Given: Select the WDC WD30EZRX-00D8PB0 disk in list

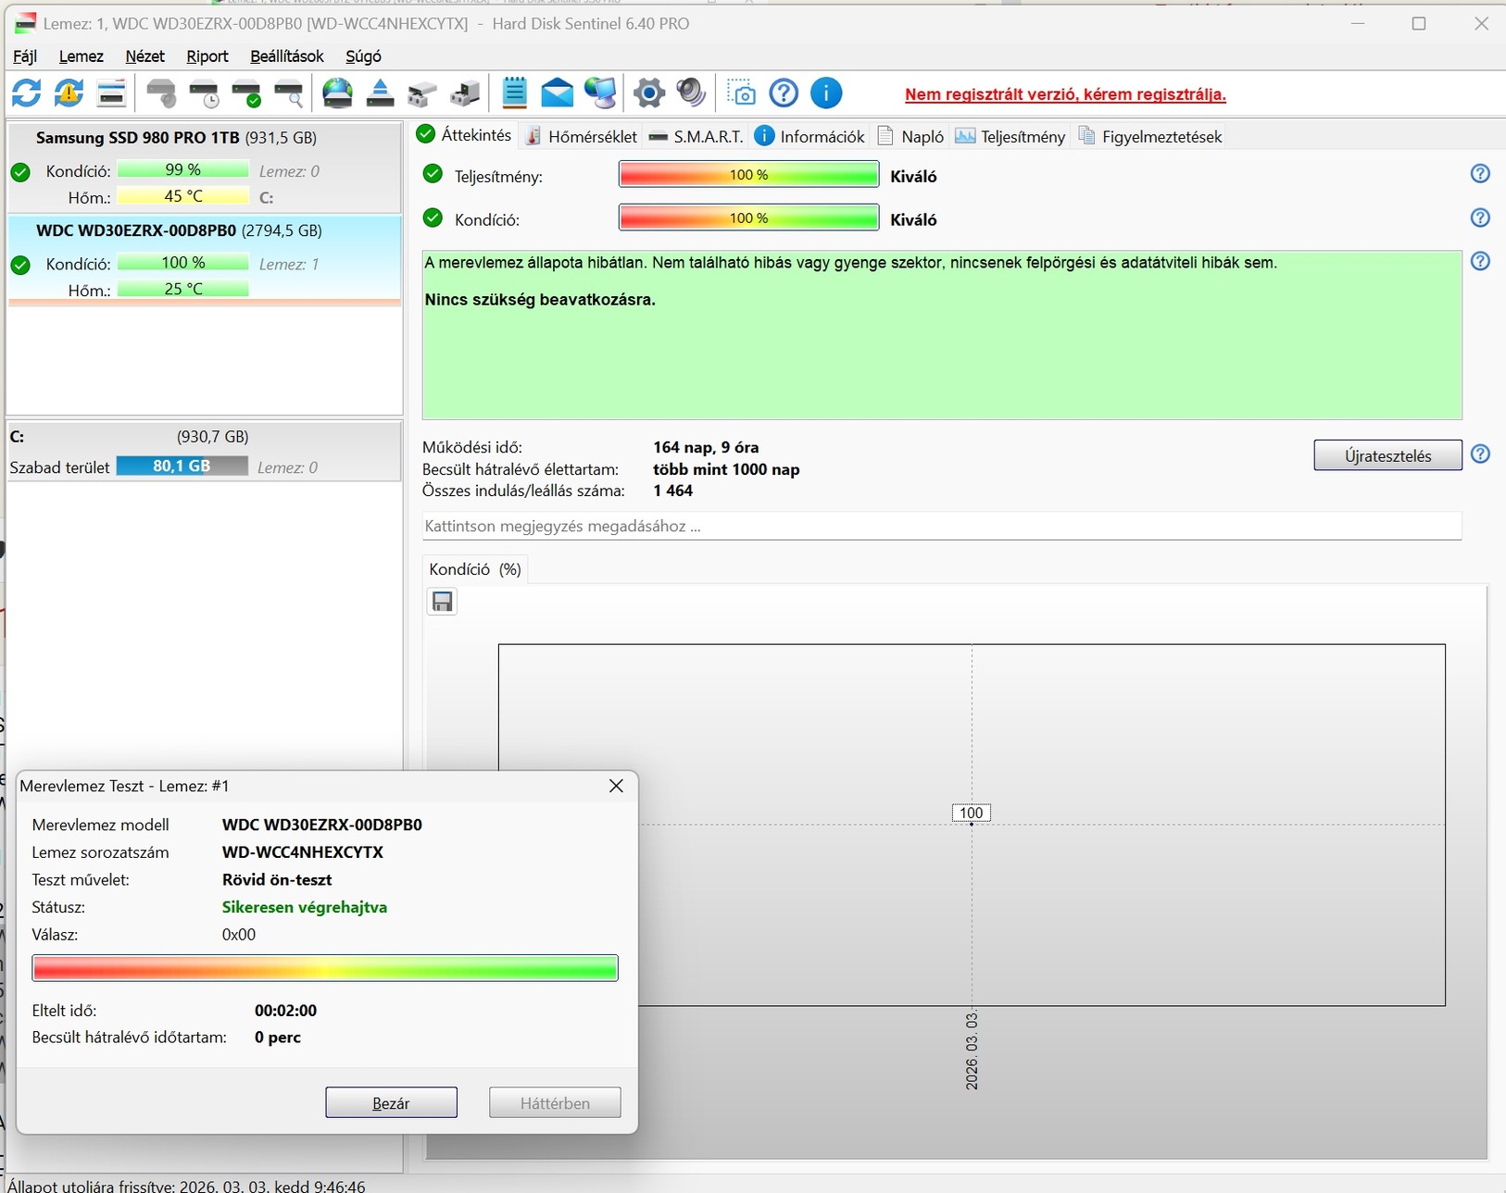Looking at the screenshot, I should (204, 260).
